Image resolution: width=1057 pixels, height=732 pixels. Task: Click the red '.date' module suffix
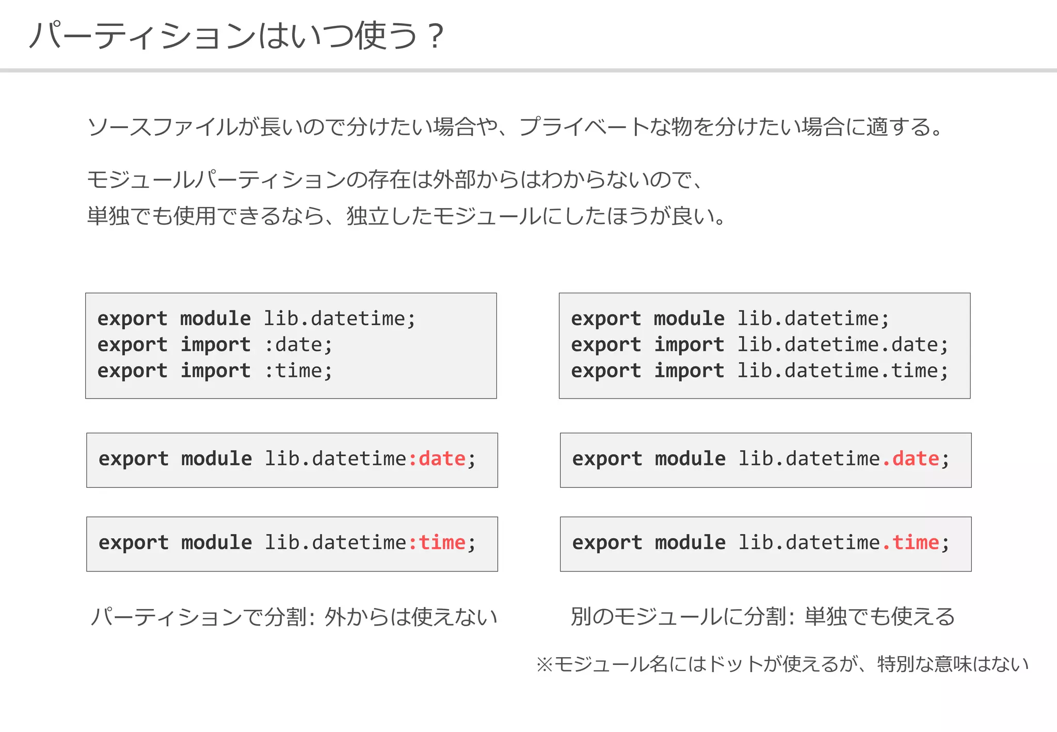point(911,458)
